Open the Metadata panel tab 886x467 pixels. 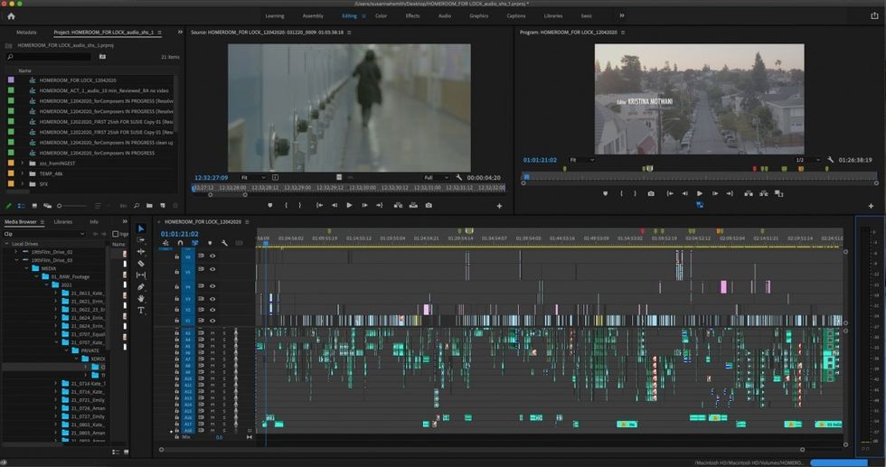[26, 33]
